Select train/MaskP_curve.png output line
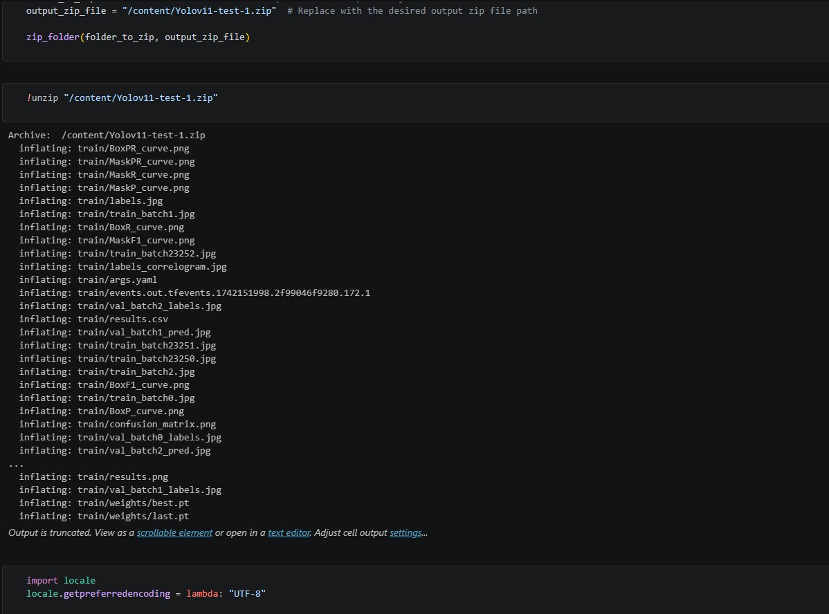The height and width of the screenshot is (614, 829). pyautogui.click(x=104, y=187)
